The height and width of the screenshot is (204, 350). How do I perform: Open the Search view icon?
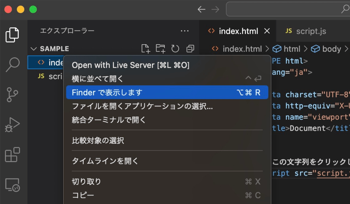(12, 64)
